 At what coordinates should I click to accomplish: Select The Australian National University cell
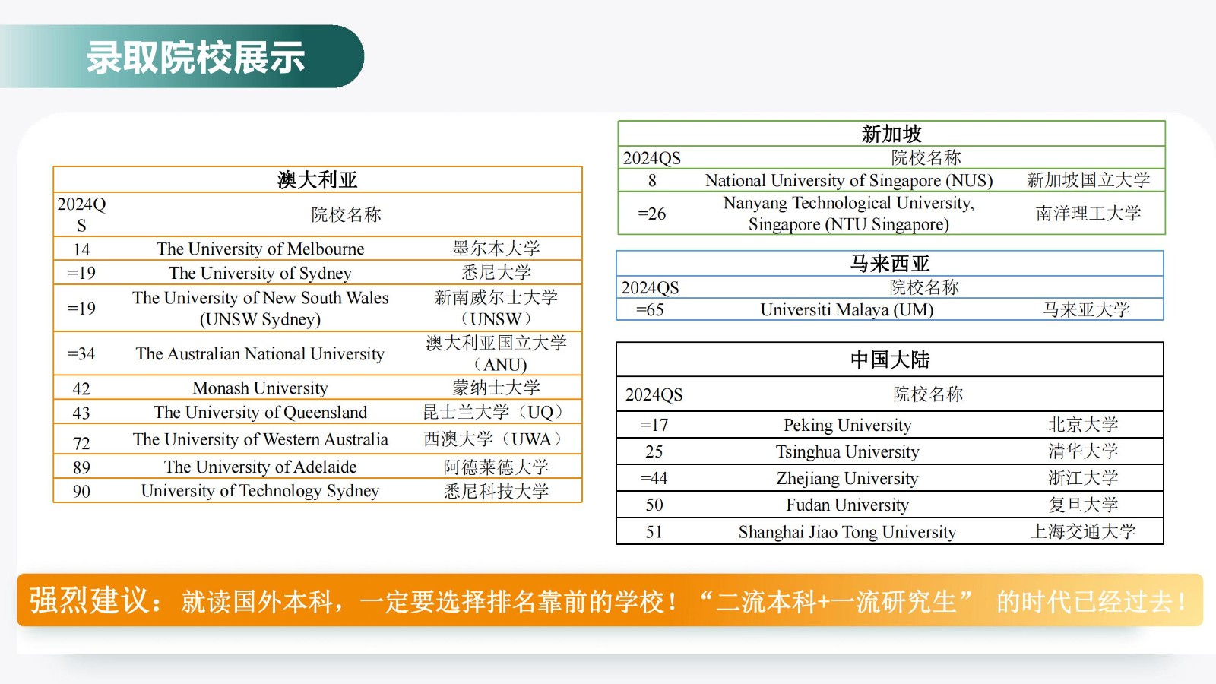point(261,353)
